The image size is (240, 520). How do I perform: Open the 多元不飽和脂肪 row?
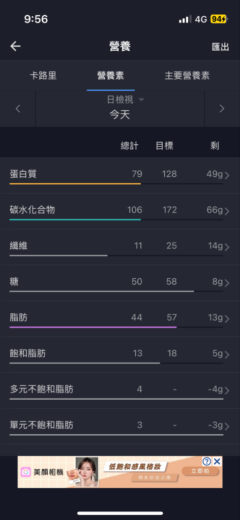point(120,391)
